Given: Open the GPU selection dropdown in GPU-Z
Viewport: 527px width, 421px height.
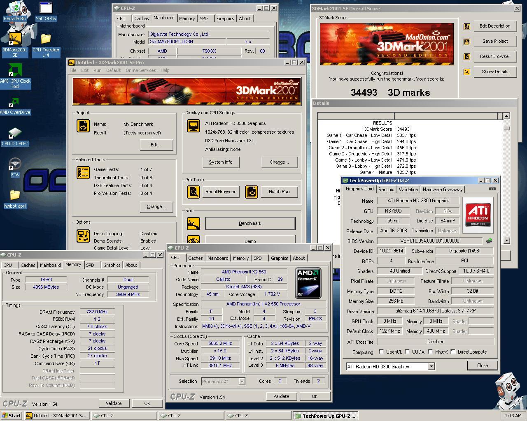Looking at the screenshot, I should coord(431,366).
